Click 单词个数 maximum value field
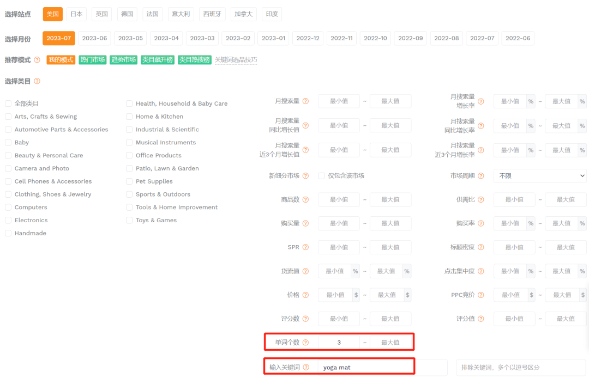 coord(390,343)
